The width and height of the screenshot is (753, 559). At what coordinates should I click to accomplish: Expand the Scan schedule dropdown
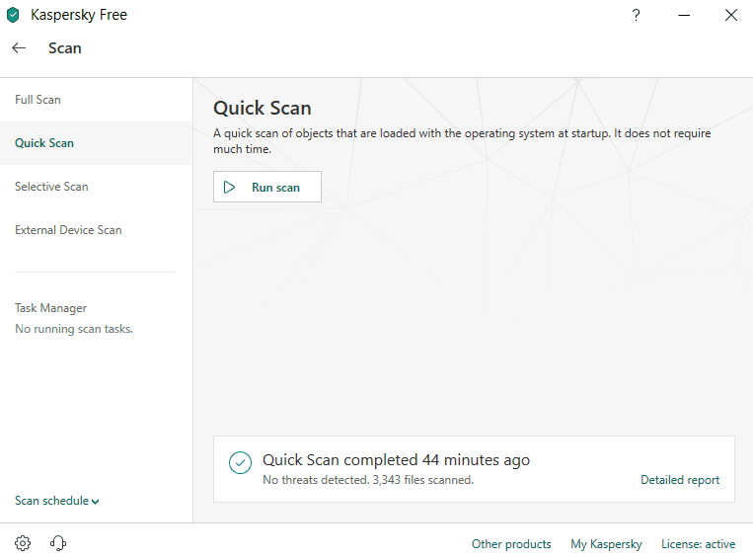click(x=56, y=501)
